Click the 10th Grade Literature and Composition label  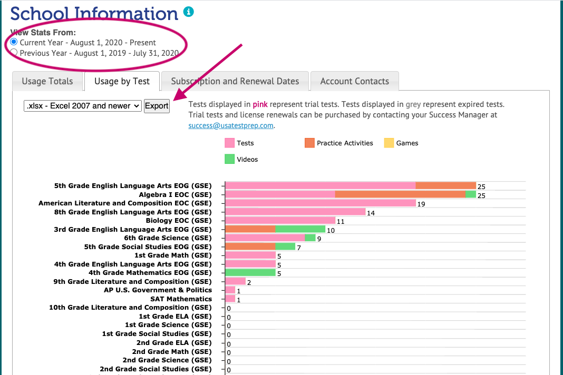pos(130,308)
